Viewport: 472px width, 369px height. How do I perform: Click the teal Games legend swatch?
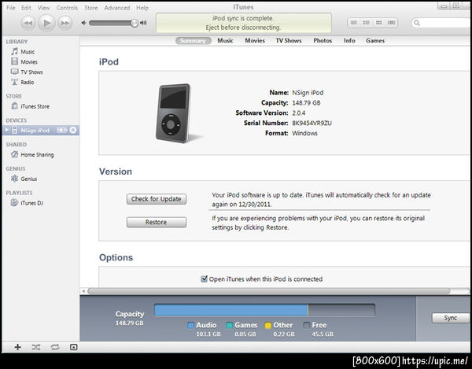(229, 326)
